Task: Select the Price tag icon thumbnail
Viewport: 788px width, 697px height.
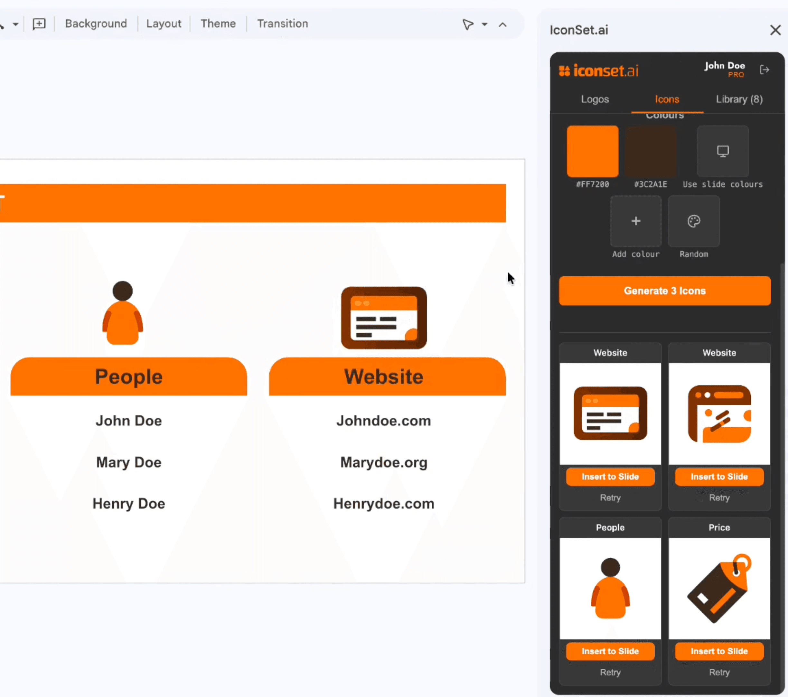Action: [x=719, y=589]
